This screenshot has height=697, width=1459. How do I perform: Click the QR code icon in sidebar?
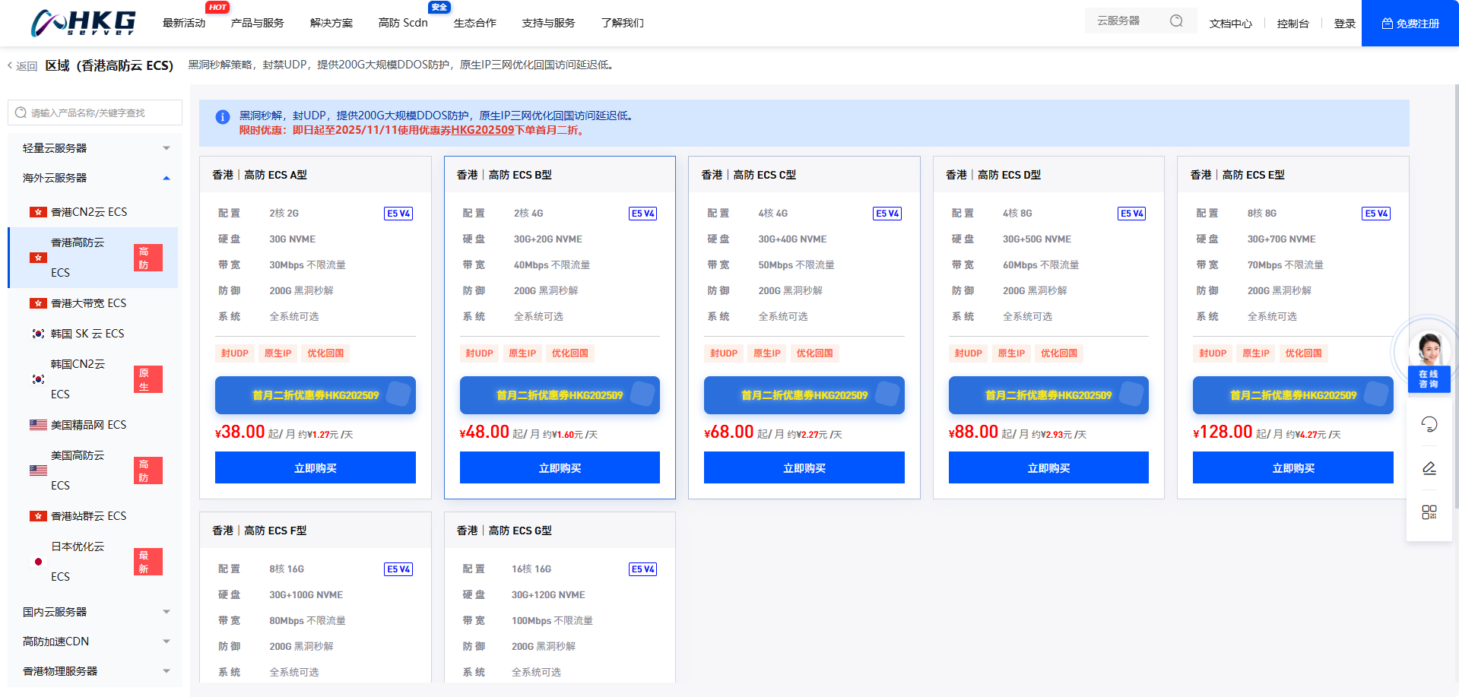click(1429, 512)
